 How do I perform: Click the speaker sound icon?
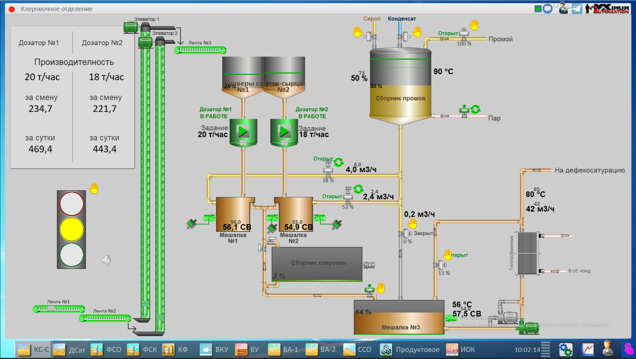[107, 261]
